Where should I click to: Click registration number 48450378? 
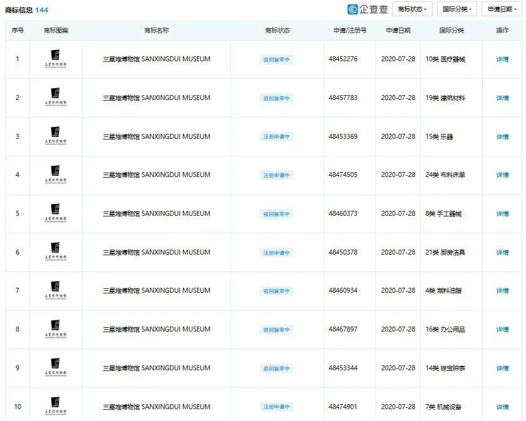pos(343,252)
